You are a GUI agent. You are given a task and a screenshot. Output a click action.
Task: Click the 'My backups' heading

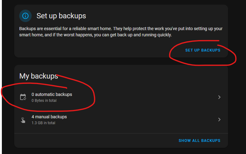click(x=39, y=76)
